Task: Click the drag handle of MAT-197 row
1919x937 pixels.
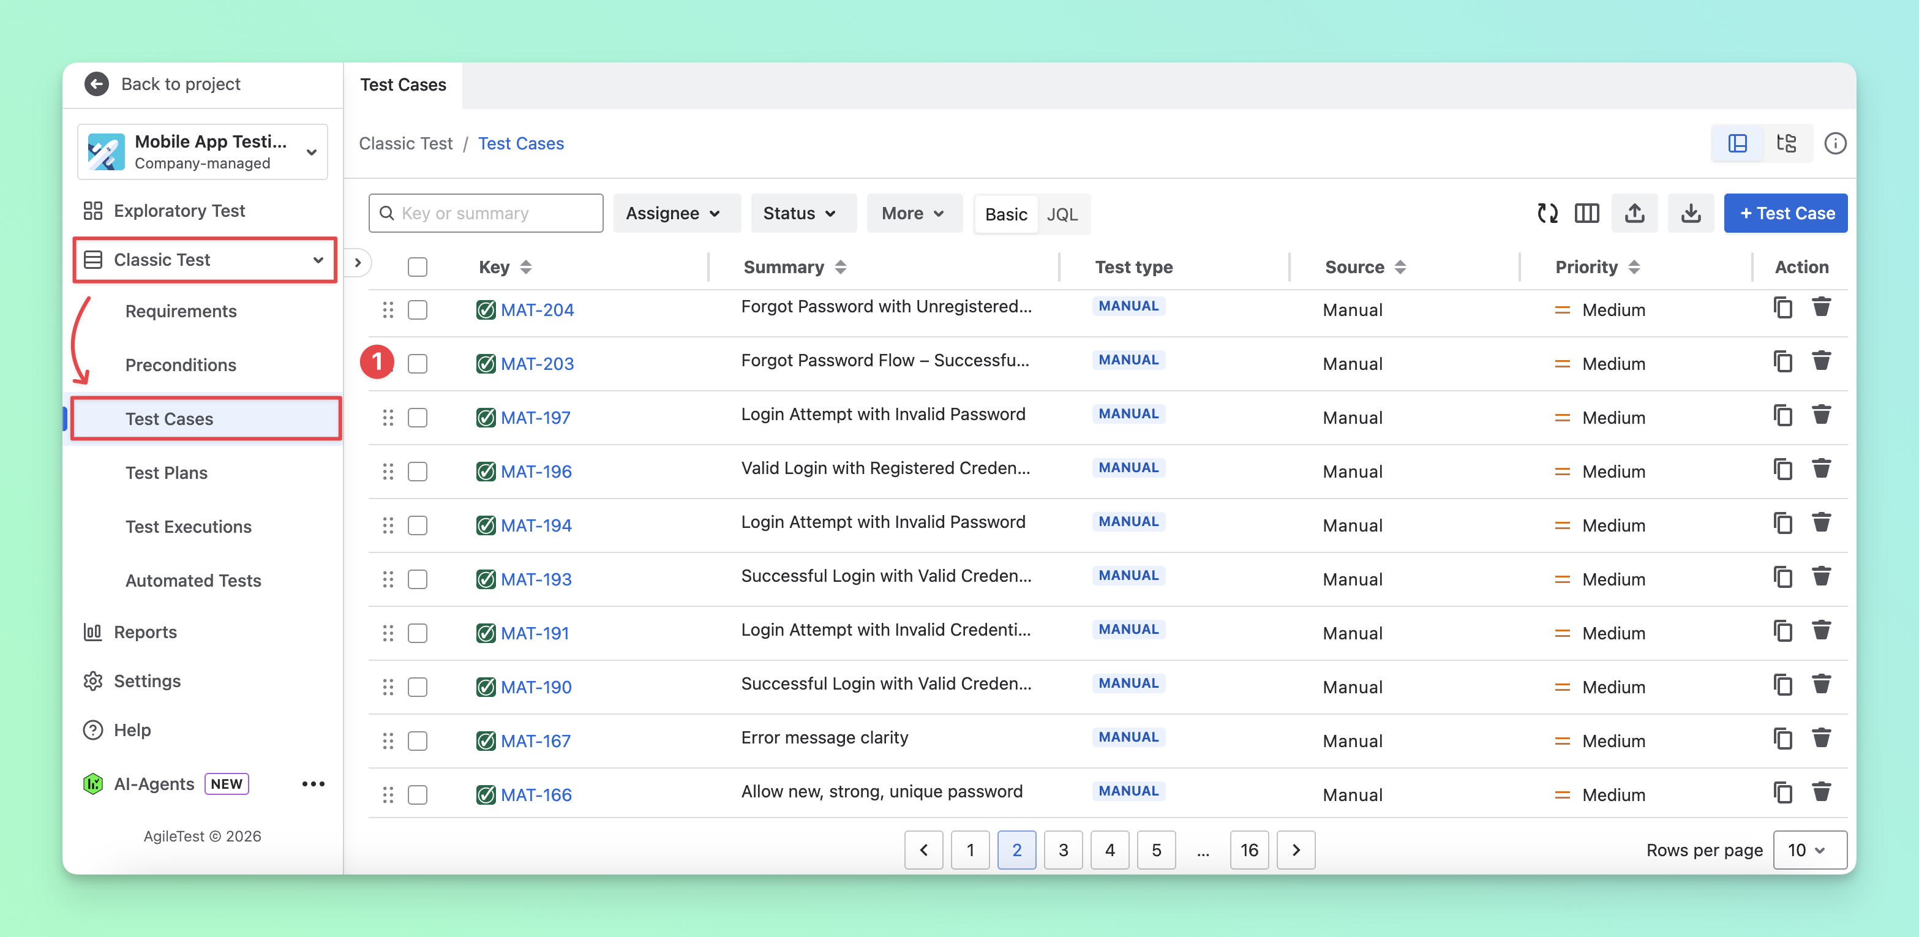Action: 388,417
